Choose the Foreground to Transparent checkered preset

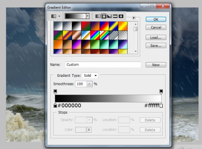point(67,26)
